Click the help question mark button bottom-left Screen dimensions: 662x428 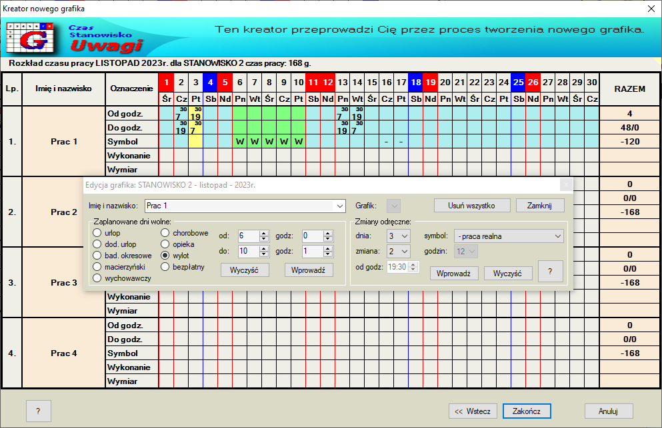(38, 411)
